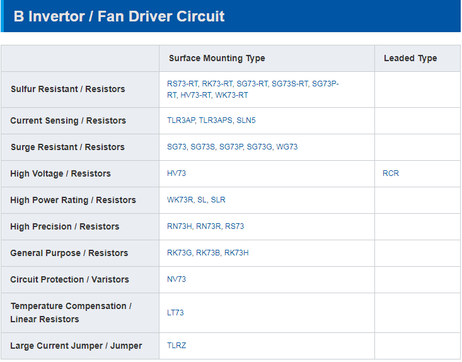The width and height of the screenshot is (462, 362).
Task: Click the LT73 linear resistor link
Action: click(x=175, y=313)
